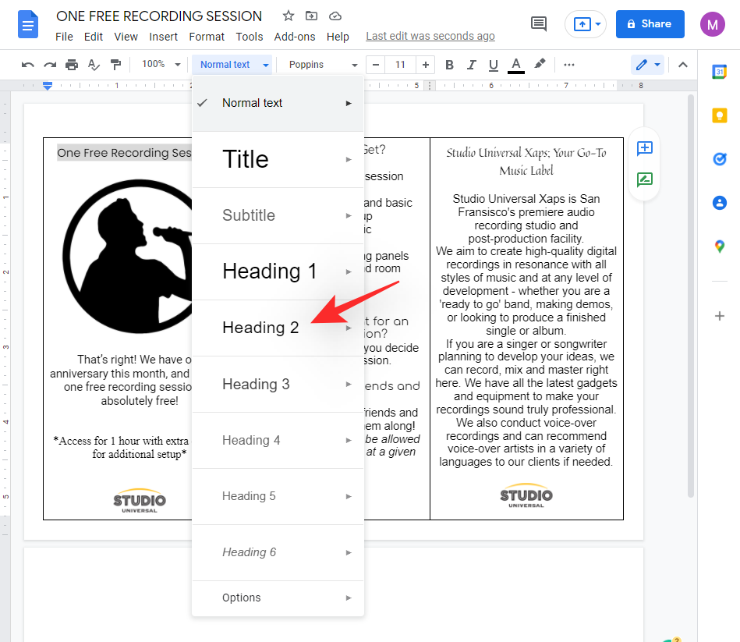Toggle bold formatting
The width and height of the screenshot is (740, 642).
coord(449,65)
